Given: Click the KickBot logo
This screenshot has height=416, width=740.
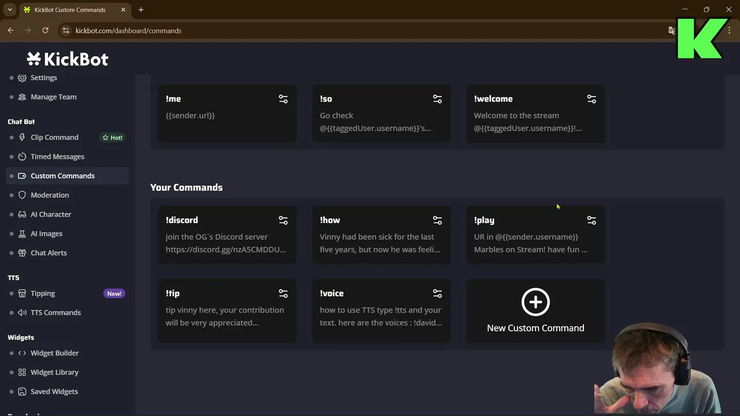Looking at the screenshot, I should (x=68, y=59).
